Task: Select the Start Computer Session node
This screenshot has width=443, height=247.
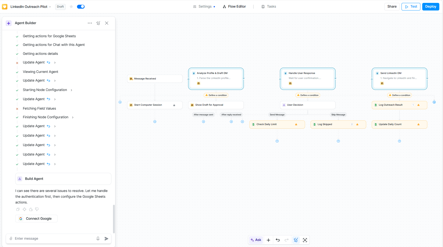Action: (x=155, y=105)
